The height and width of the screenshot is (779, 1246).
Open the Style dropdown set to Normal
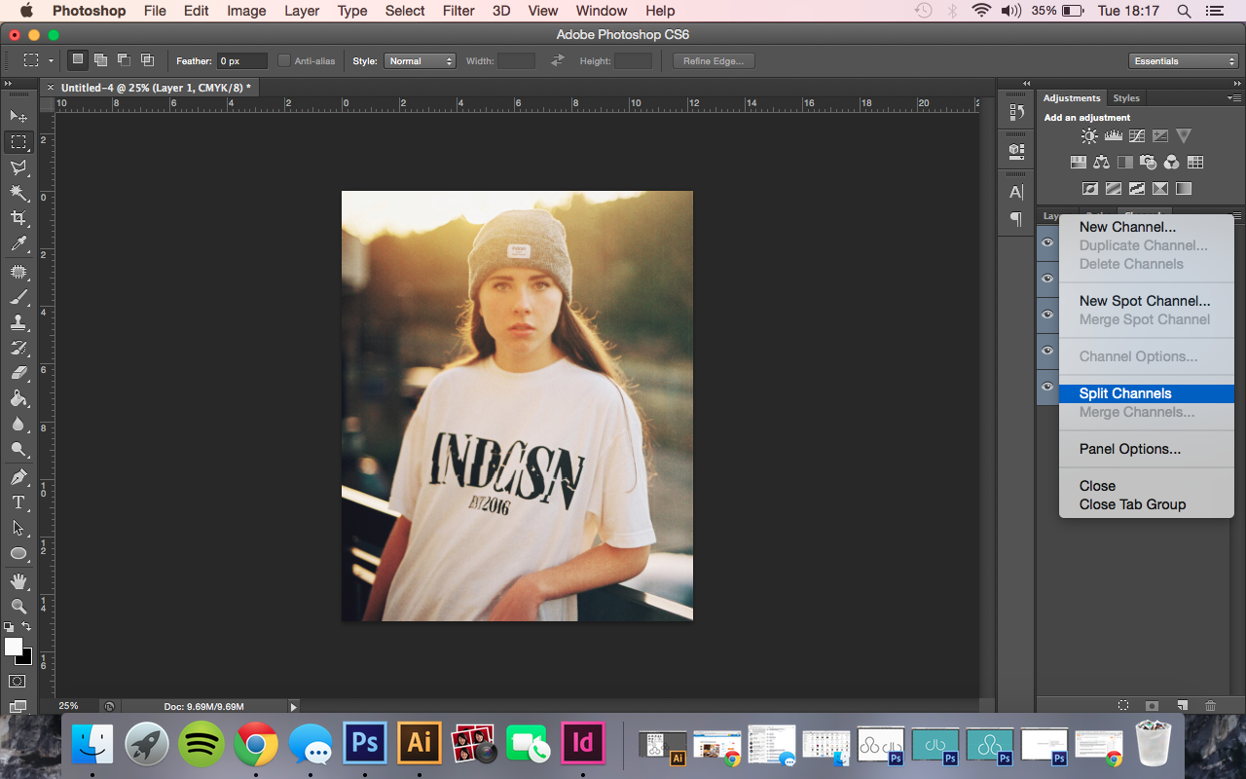pos(420,60)
